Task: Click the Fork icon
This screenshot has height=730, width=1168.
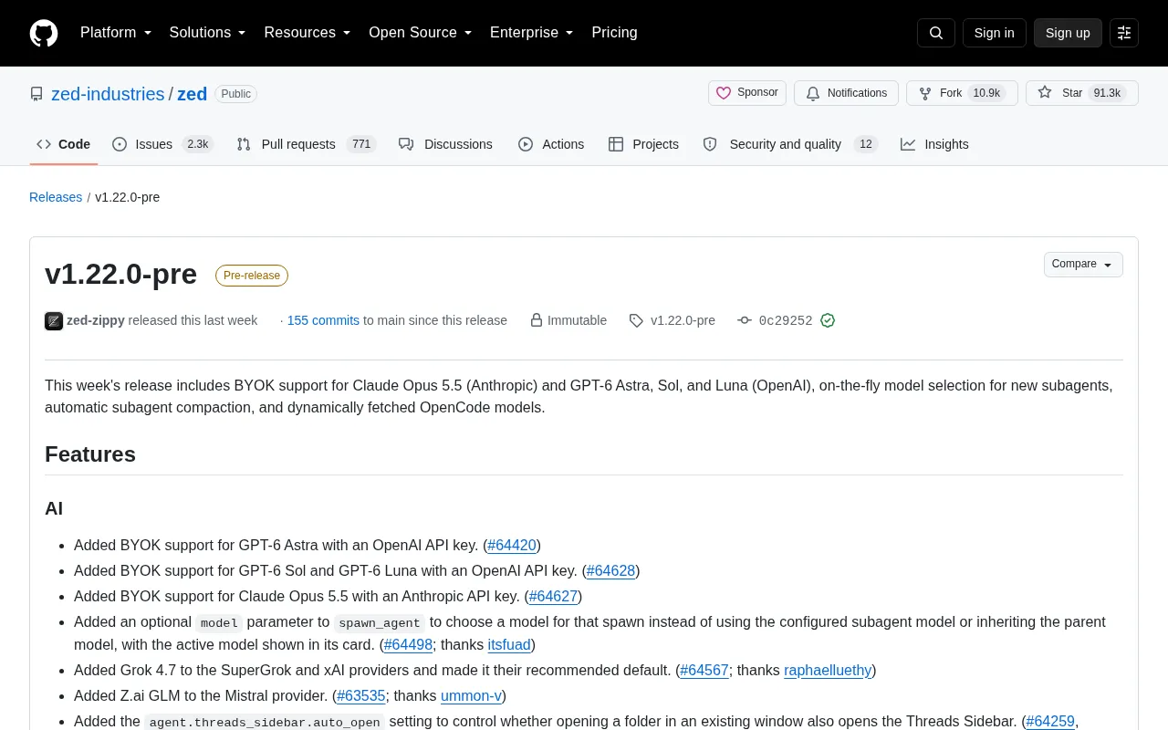Action: [925, 93]
